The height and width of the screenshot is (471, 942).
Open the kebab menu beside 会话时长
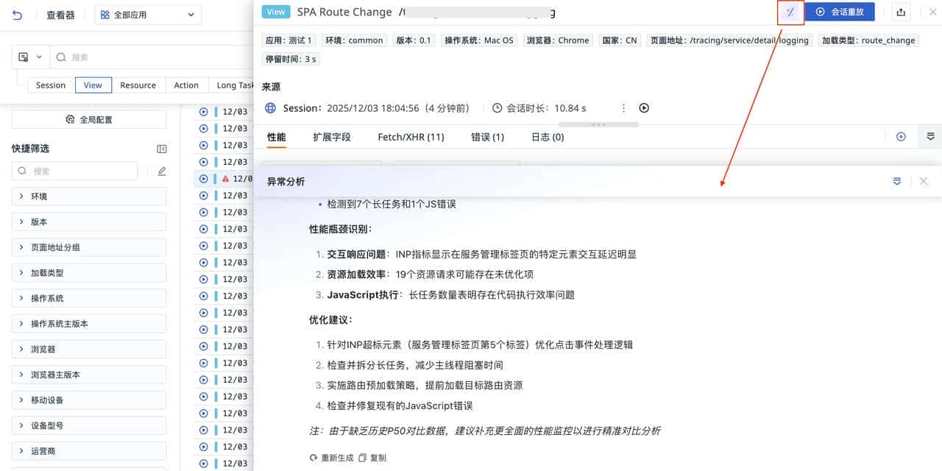[x=623, y=107]
